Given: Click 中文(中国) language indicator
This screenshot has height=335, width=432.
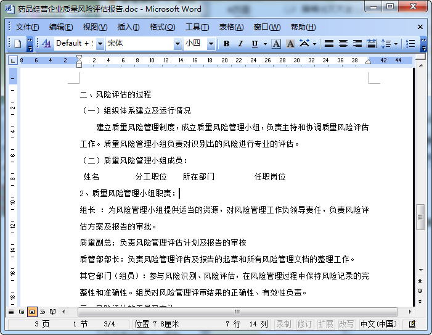Looking at the screenshot, I should click(x=378, y=324).
